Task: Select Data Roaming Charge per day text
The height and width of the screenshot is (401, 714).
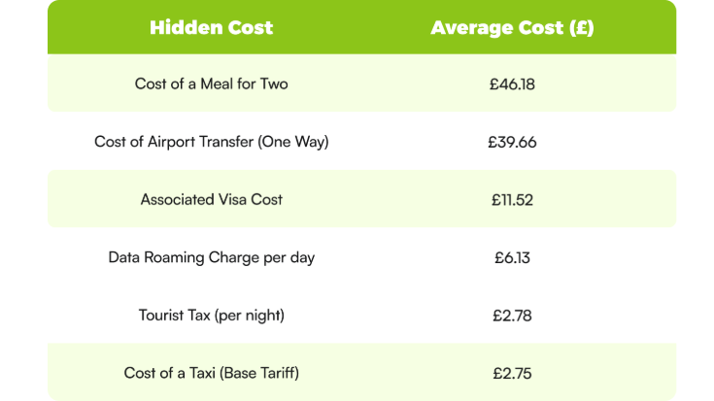Action: tap(212, 257)
